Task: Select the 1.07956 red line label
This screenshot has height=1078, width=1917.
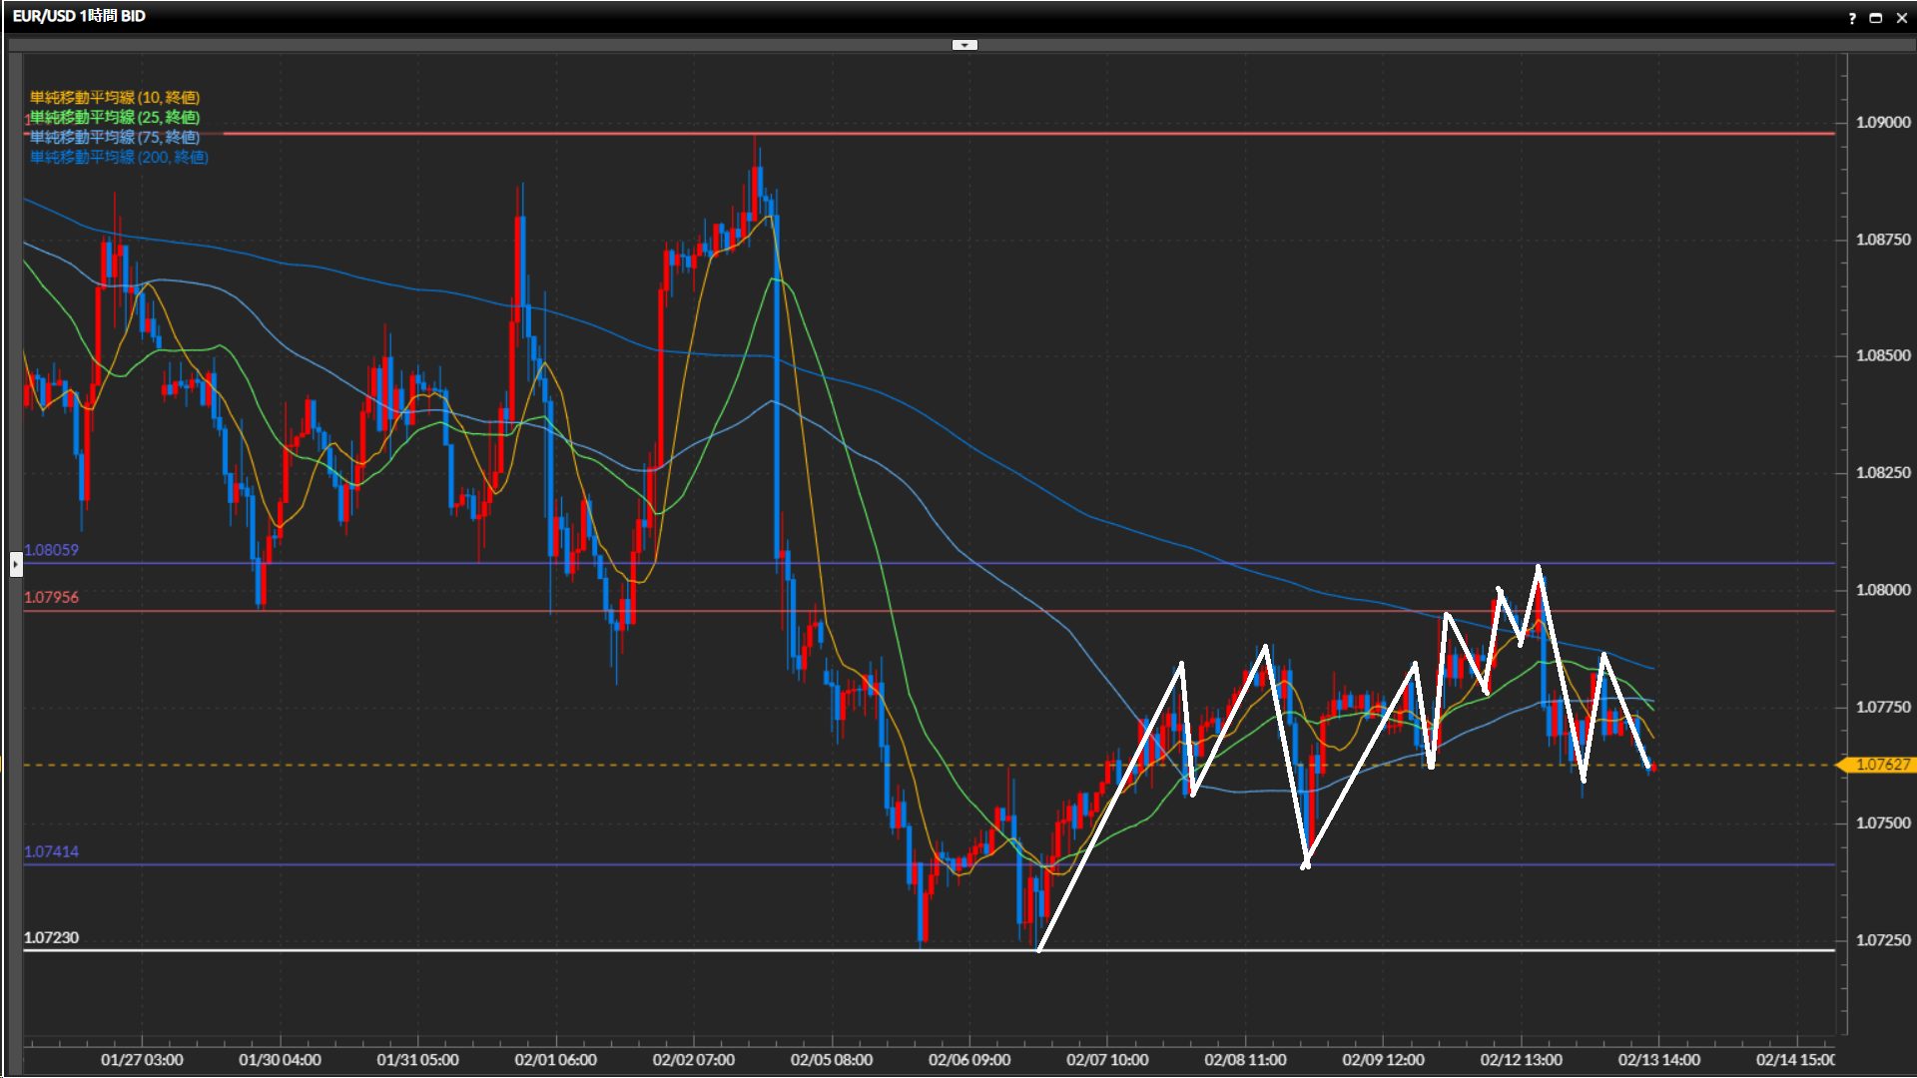Action: (51, 597)
